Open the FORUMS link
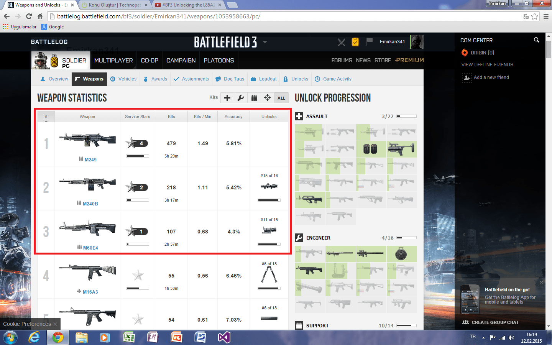Viewport: 552px width, 345px height. (342, 60)
